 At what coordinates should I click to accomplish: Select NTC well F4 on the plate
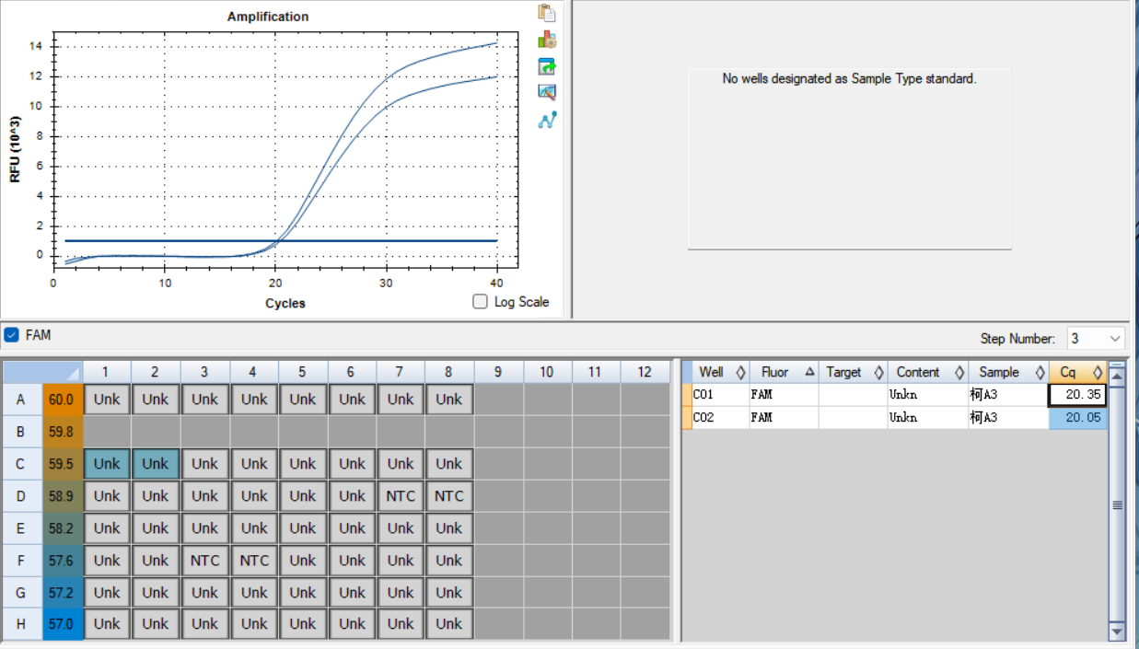point(254,561)
